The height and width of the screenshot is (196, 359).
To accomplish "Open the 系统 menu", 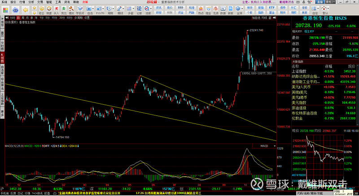I will click(x=4, y=2).
